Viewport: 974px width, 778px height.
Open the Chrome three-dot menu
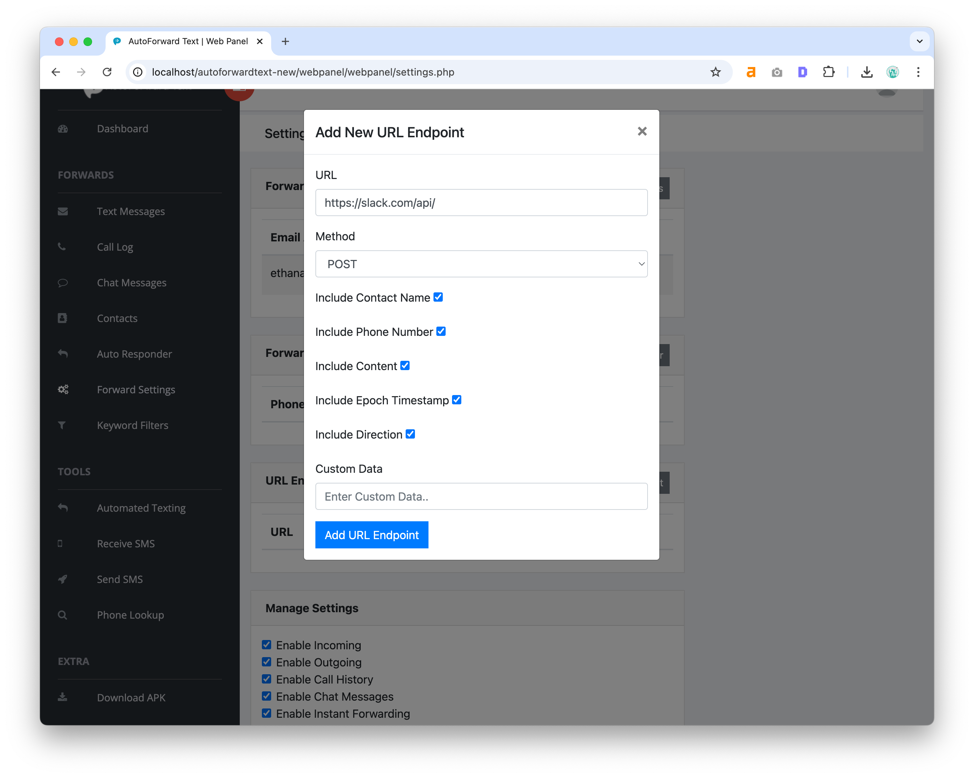pos(918,72)
